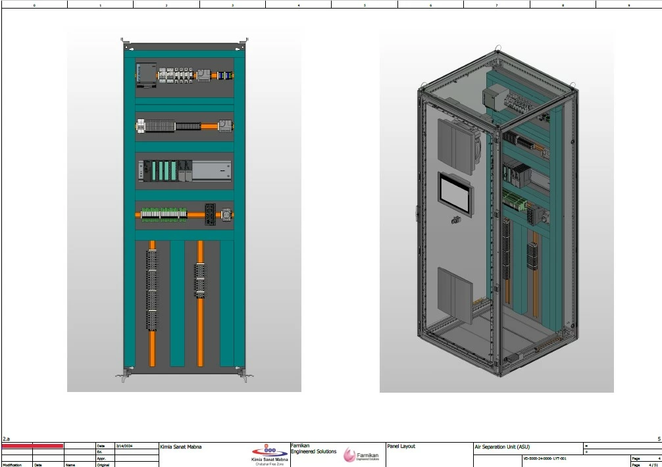Screen dimensions: 662x467
Task: Click the upper fan filter on 3D door
Action: pos(457,145)
